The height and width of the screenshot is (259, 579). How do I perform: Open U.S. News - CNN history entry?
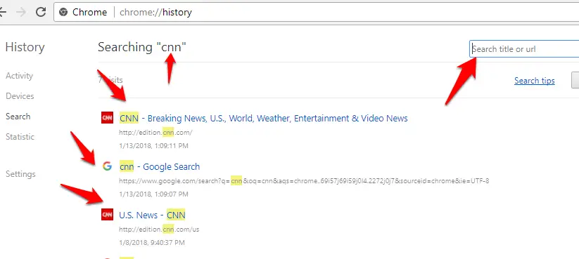point(152,215)
